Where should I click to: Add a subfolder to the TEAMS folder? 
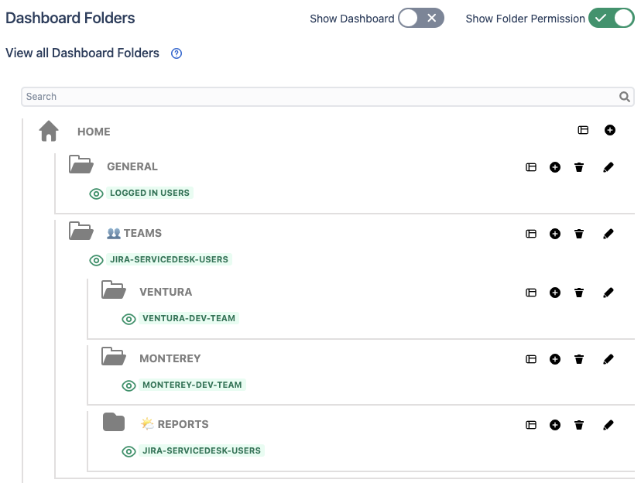coord(555,234)
